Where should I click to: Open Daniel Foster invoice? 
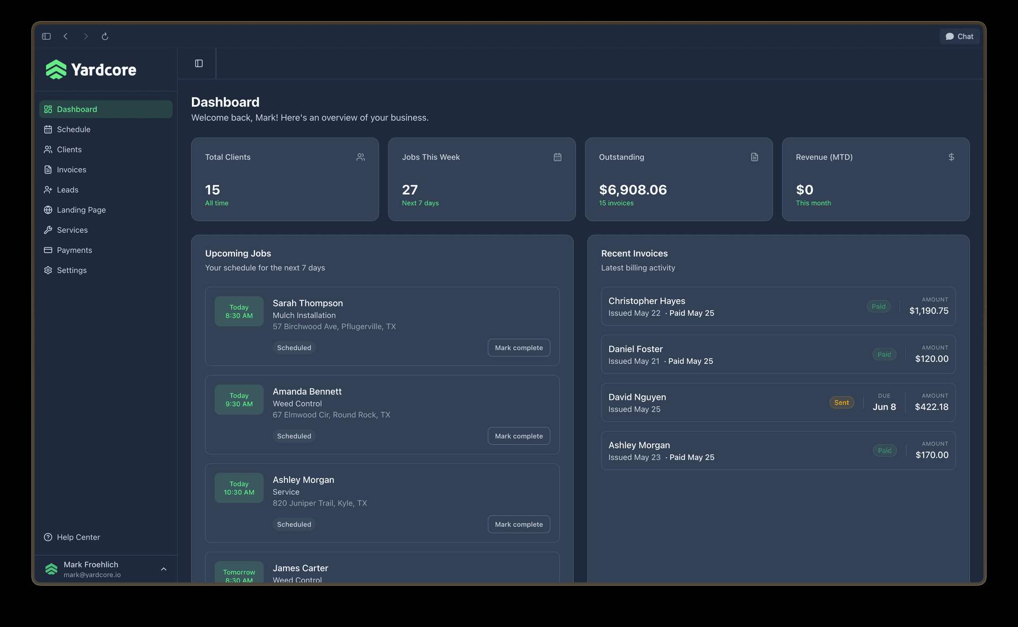pyautogui.click(x=778, y=354)
